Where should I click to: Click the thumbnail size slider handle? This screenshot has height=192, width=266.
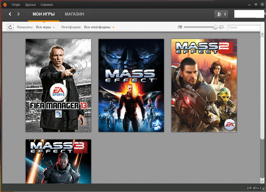215,27
